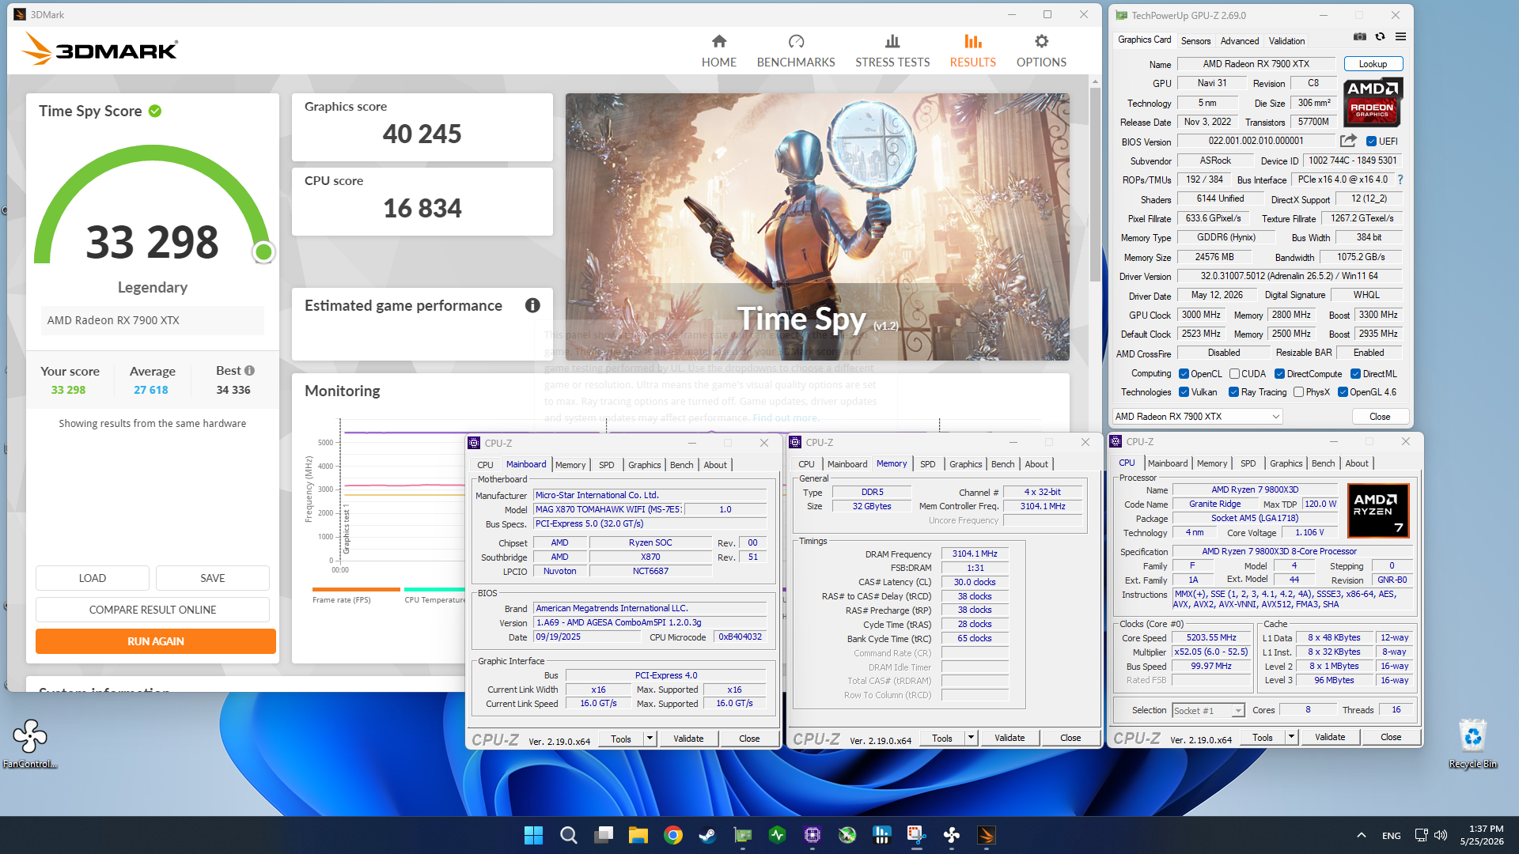Switch to the SPD tab in Memory CPU-Z

[927, 464]
